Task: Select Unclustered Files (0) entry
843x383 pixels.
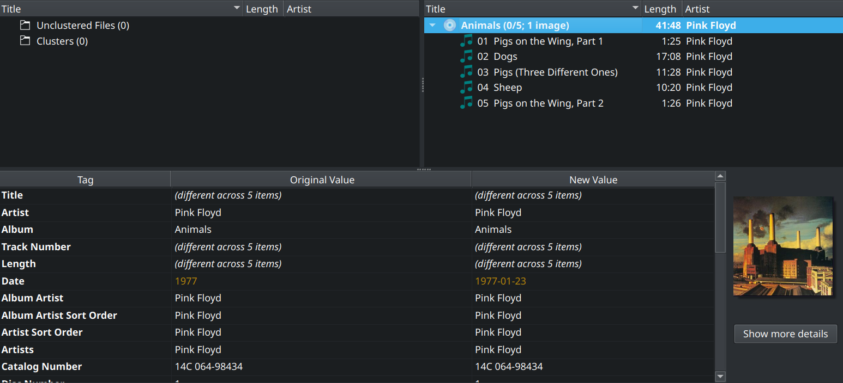Action: click(83, 25)
